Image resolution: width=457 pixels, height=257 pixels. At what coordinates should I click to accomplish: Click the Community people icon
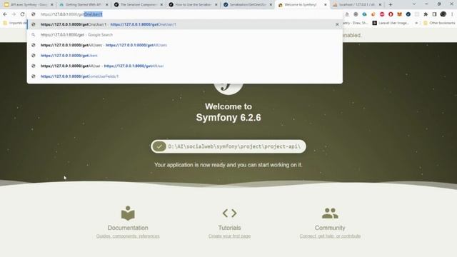(x=330, y=213)
